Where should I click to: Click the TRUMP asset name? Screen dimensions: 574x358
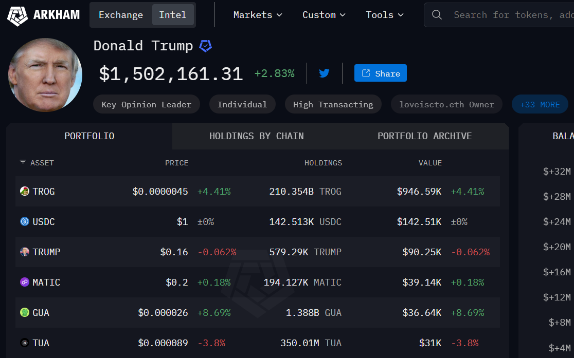[46, 252]
